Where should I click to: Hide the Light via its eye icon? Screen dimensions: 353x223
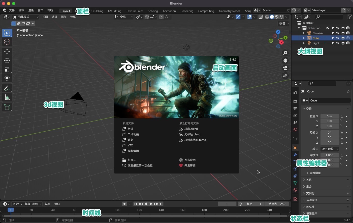pyautogui.click(x=338, y=43)
